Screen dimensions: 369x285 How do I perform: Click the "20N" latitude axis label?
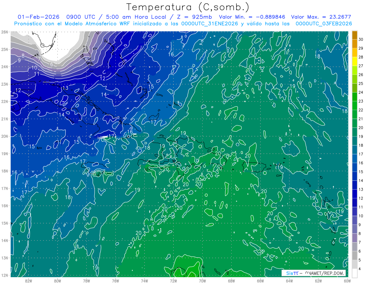4,136
